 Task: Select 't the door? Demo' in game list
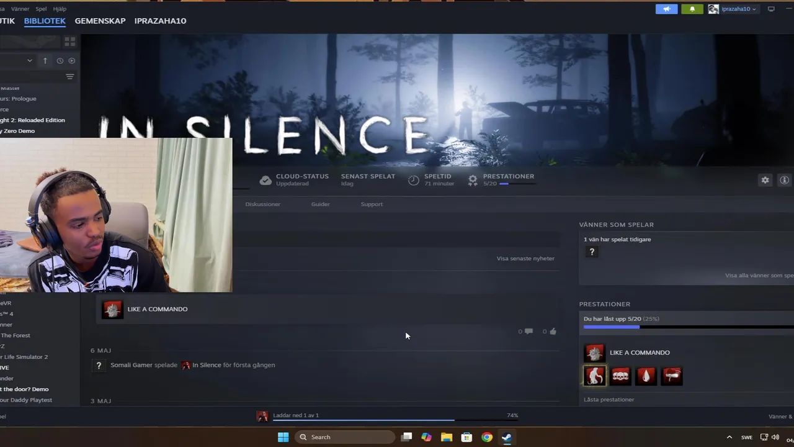coord(25,389)
